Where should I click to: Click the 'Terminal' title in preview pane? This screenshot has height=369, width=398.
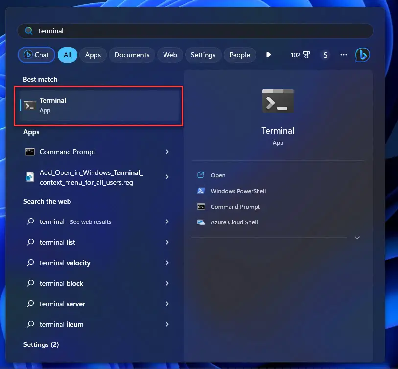(x=278, y=131)
